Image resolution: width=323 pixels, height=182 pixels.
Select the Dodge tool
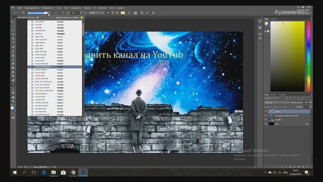(14, 76)
